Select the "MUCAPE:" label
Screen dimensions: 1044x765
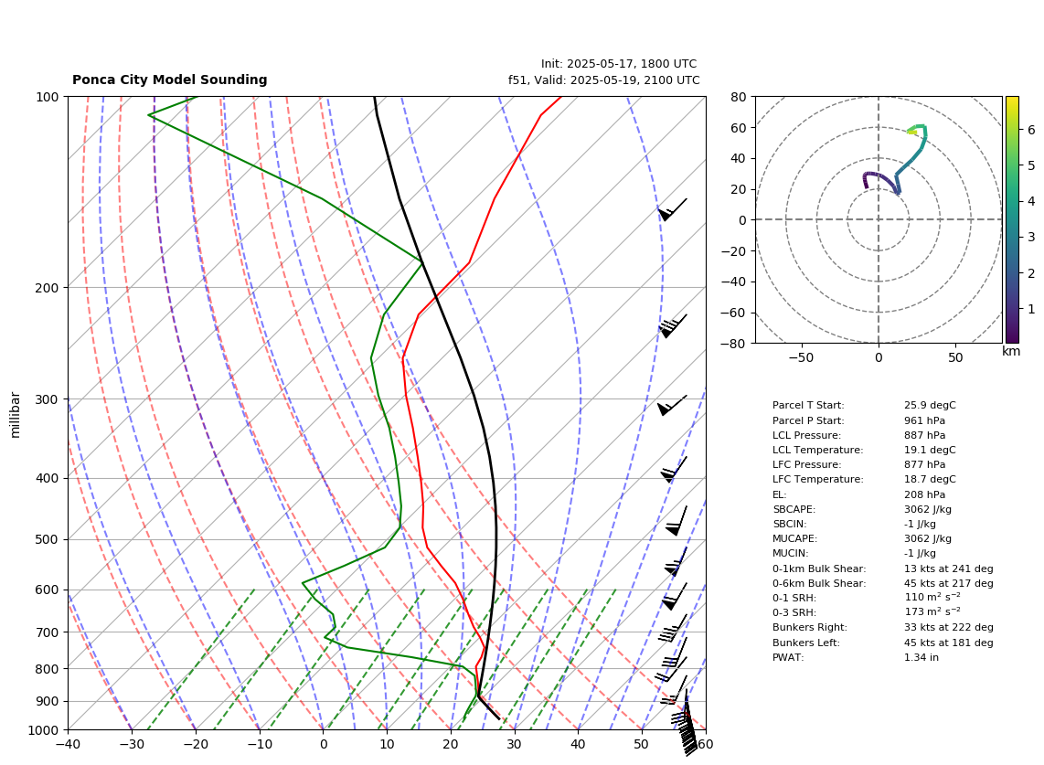coord(795,538)
